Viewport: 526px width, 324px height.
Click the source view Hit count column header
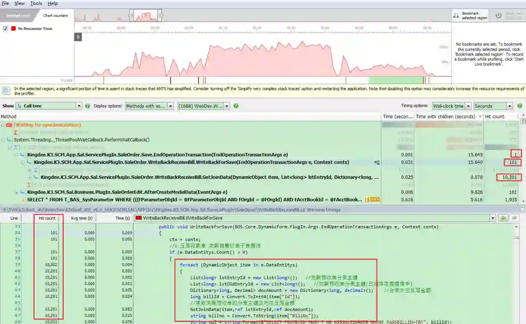point(47,218)
